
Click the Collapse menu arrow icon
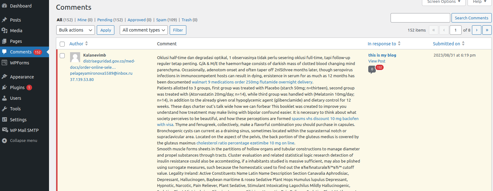point(4,141)
